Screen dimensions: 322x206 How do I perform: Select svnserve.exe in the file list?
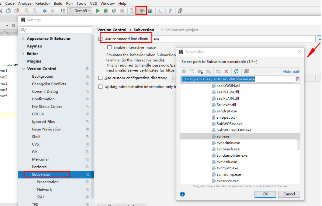point(228,181)
